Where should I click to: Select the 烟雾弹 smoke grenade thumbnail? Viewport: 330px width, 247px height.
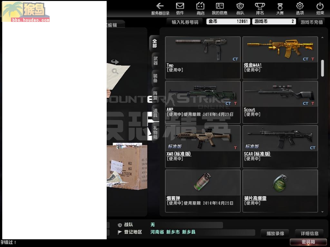[x=203, y=183]
